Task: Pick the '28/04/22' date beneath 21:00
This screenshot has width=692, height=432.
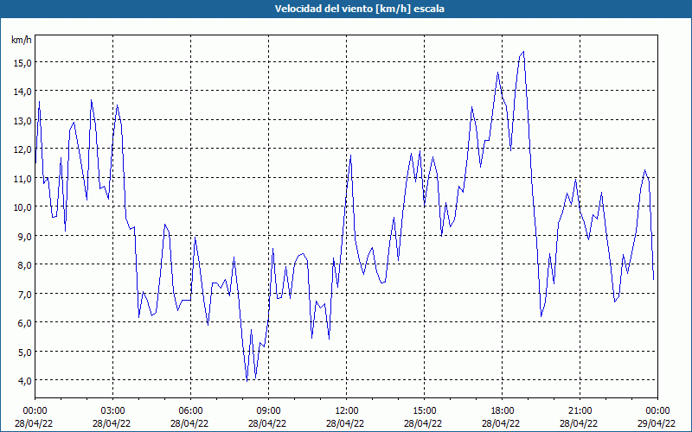Action: [579, 423]
